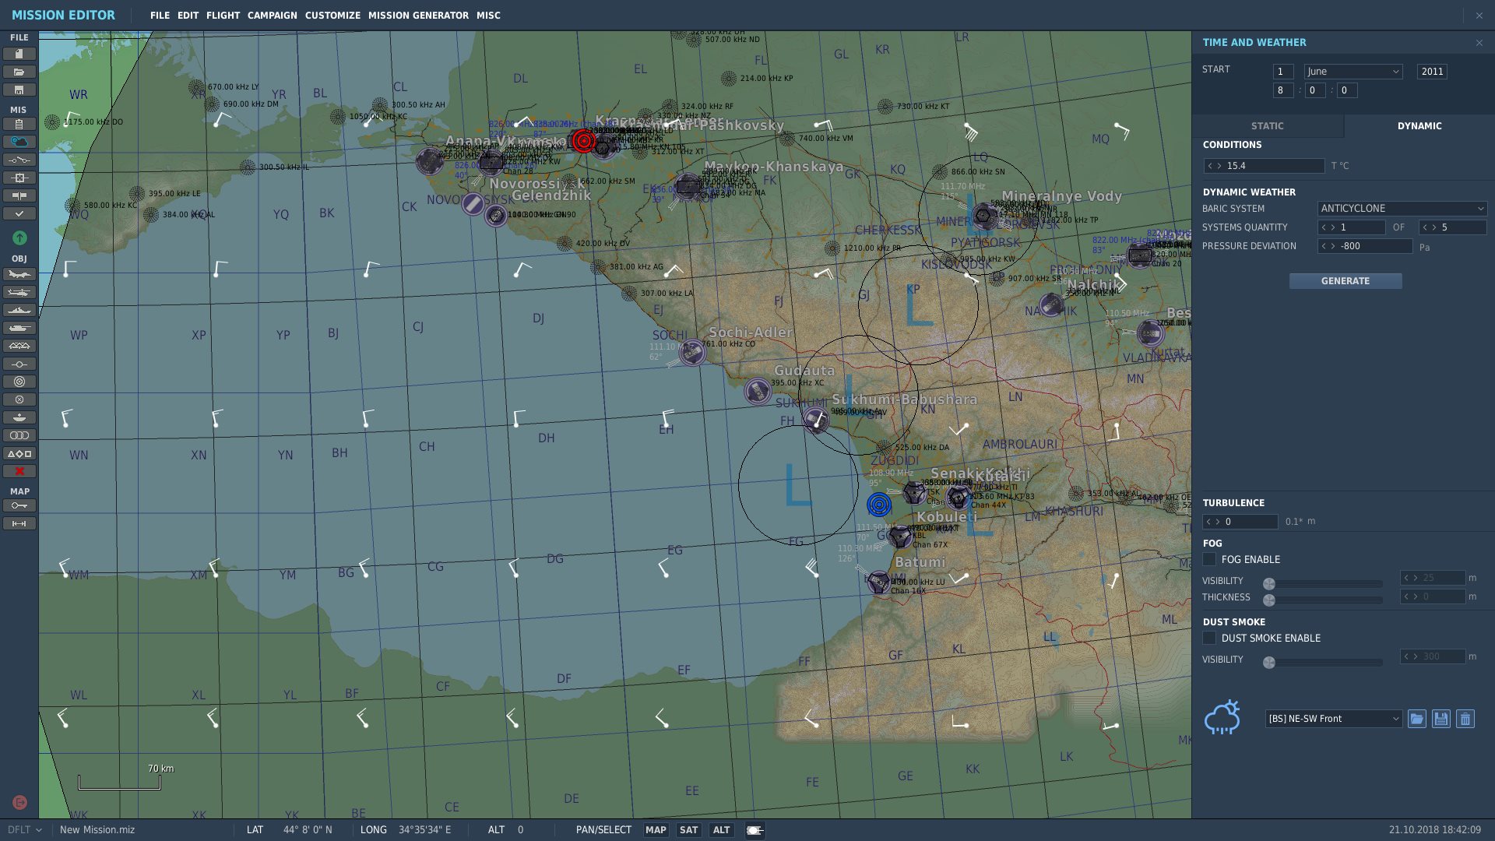
Task: Click the green upload arrow icon
Action: [x=19, y=238]
